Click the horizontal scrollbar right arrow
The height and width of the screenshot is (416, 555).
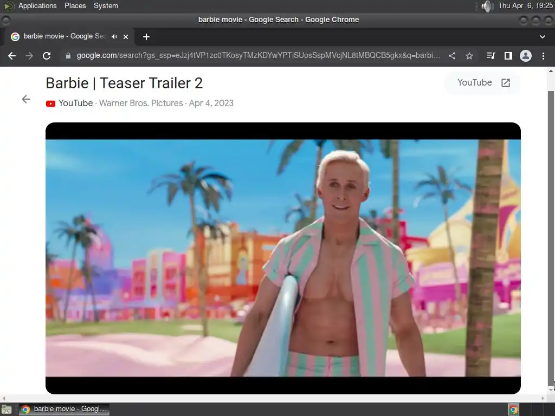pos(543,398)
